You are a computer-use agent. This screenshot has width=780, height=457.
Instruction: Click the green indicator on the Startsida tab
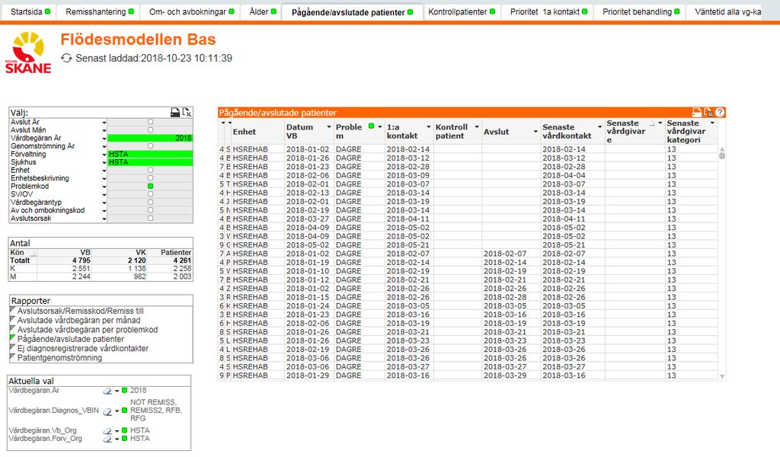(48, 11)
